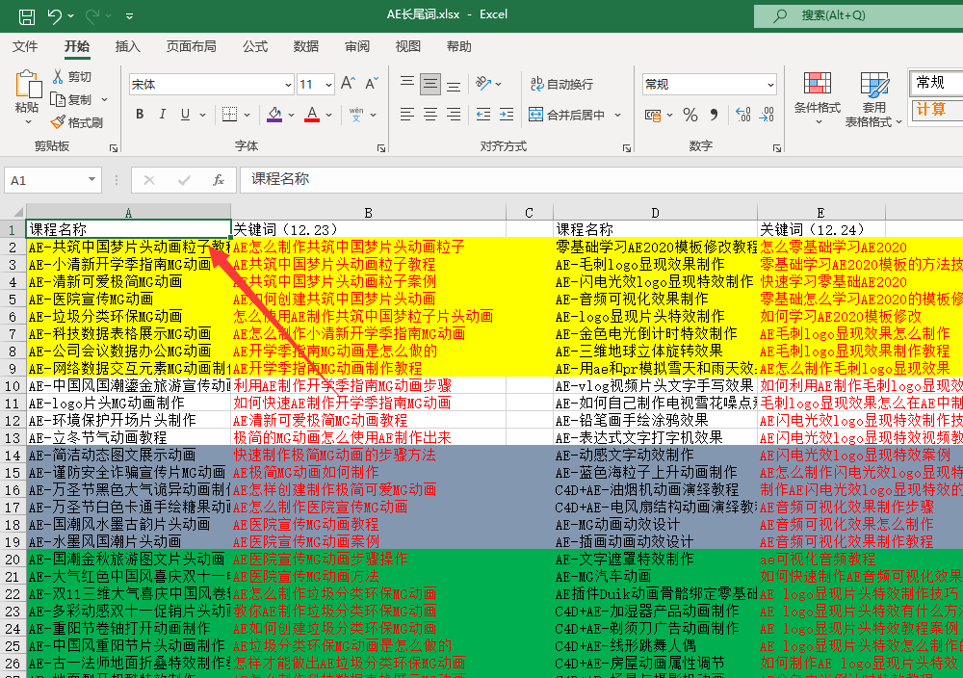Viewport: 963px width, 678px height.
Task: Click the search box 搜索(Alt+Q)
Action: point(859,16)
